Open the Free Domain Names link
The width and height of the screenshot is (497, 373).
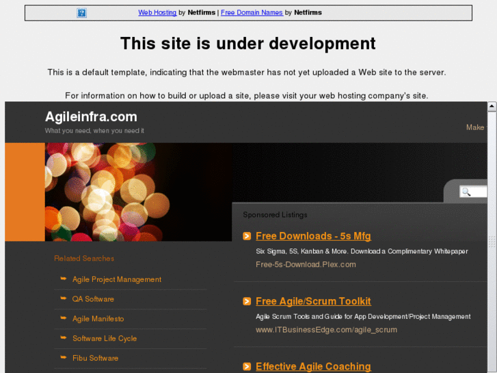coord(252,13)
